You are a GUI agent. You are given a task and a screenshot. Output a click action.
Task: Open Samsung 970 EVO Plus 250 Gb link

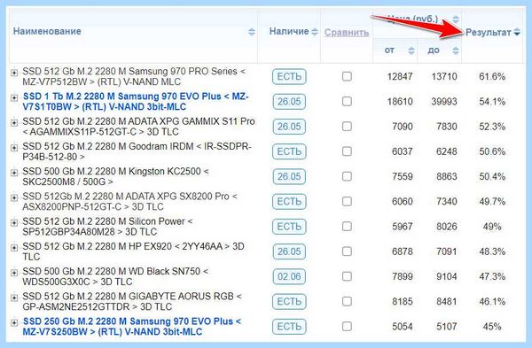coord(131,327)
